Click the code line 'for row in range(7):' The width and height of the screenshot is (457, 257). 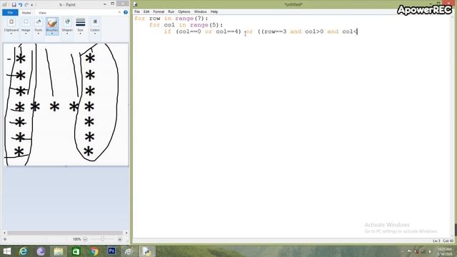click(171, 19)
